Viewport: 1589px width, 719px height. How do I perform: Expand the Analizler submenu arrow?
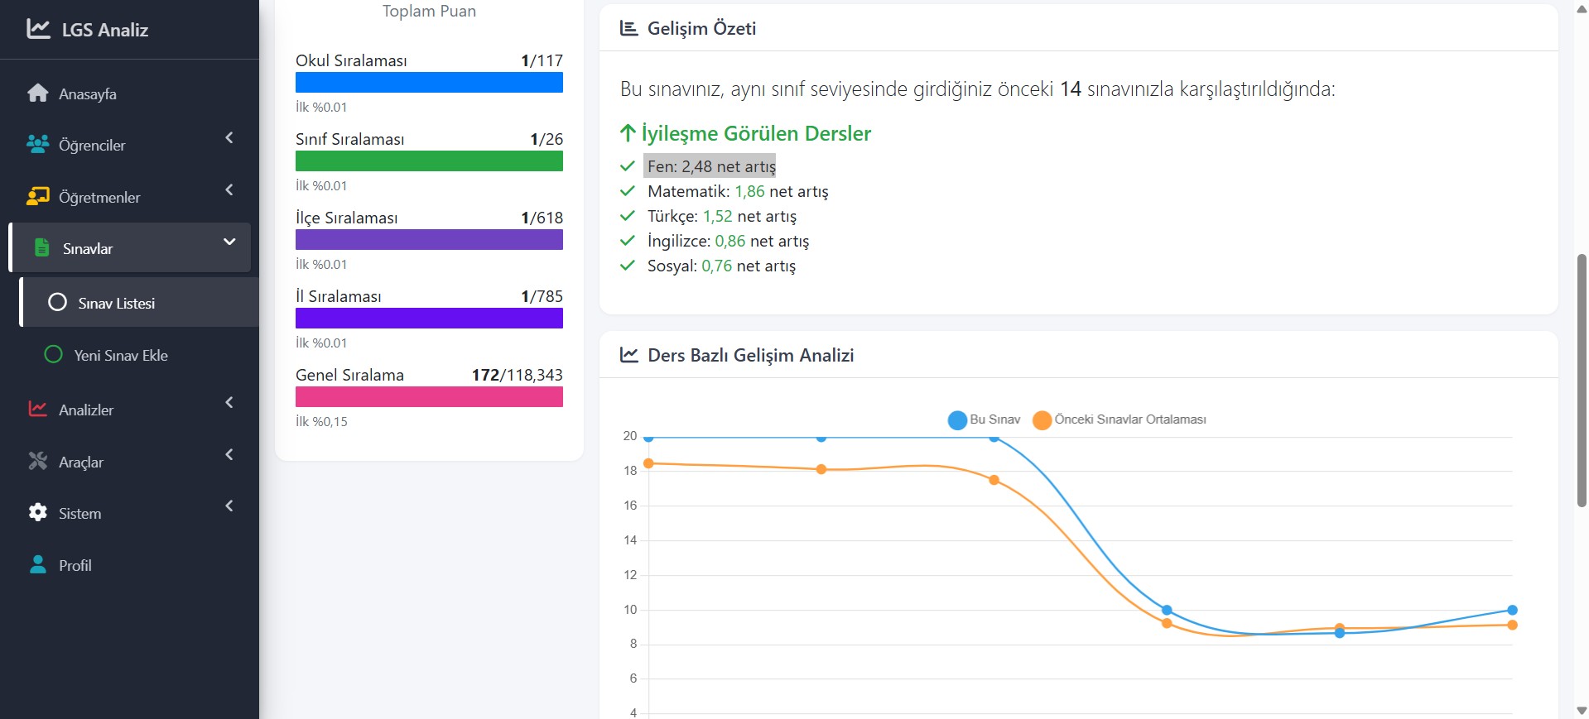(x=229, y=403)
